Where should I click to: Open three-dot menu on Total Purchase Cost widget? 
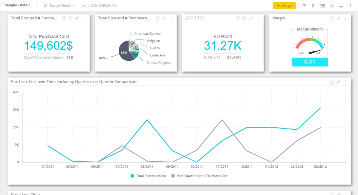tap(84, 18)
